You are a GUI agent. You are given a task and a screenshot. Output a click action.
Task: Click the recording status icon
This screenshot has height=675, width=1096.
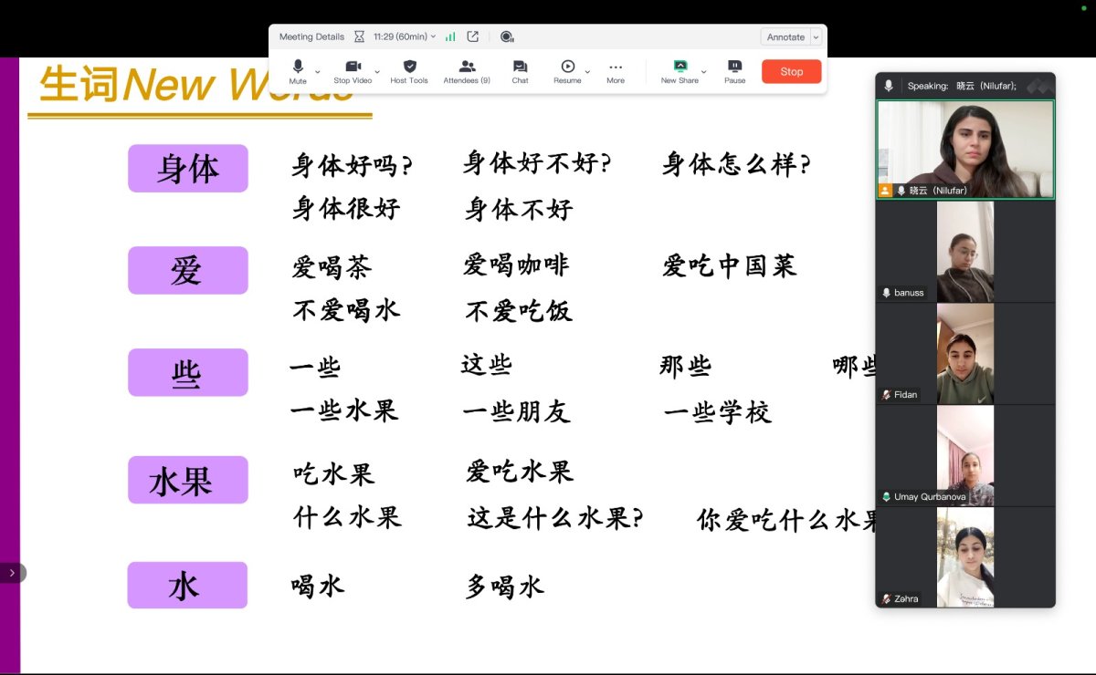click(507, 36)
